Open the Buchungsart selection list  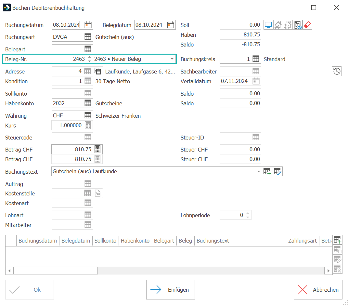[88, 37]
